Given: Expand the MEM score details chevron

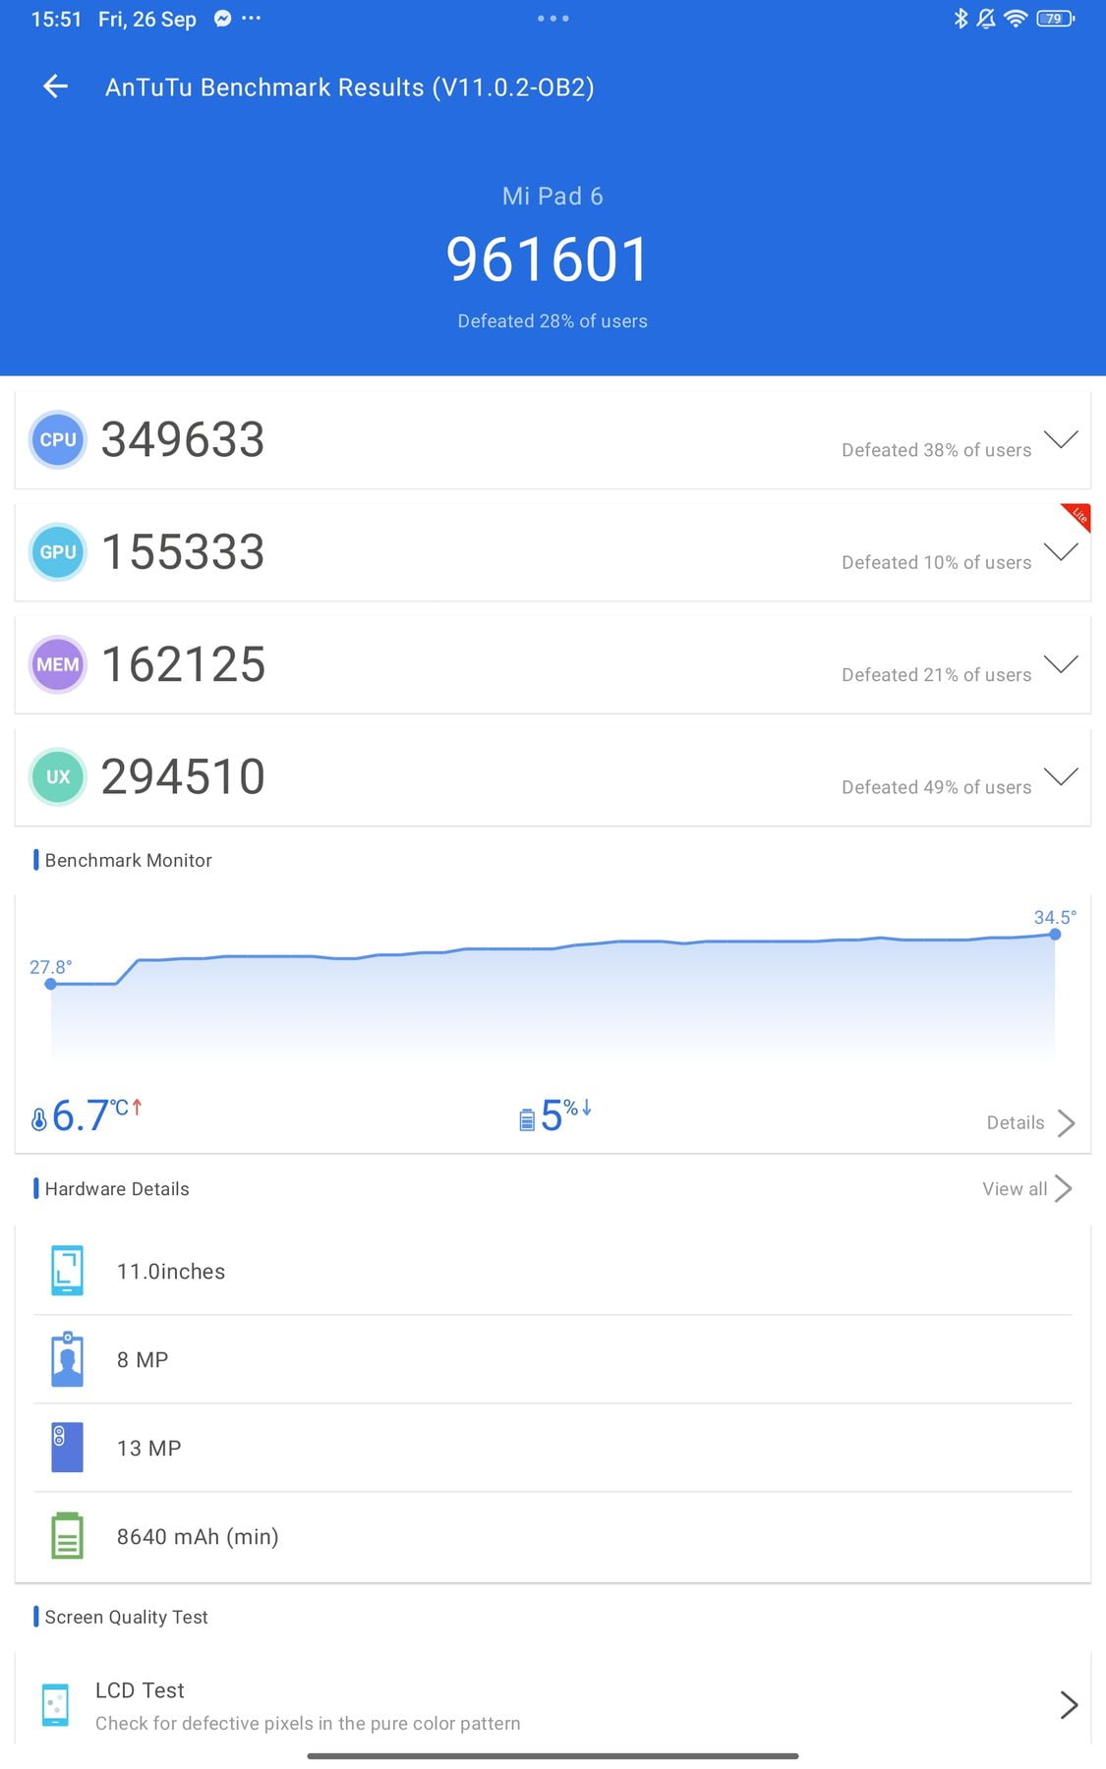Looking at the screenshot, I should tap(1061, 664).
